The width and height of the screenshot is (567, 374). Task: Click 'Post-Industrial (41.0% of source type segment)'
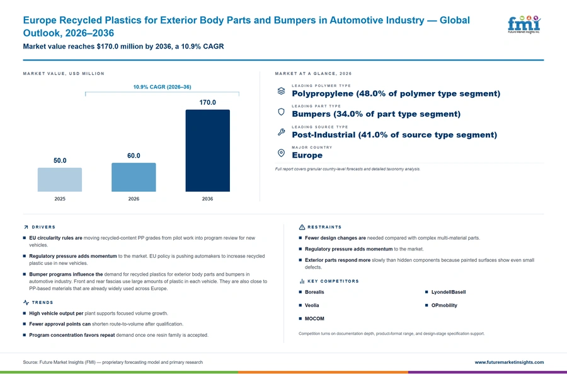(394, 135)
